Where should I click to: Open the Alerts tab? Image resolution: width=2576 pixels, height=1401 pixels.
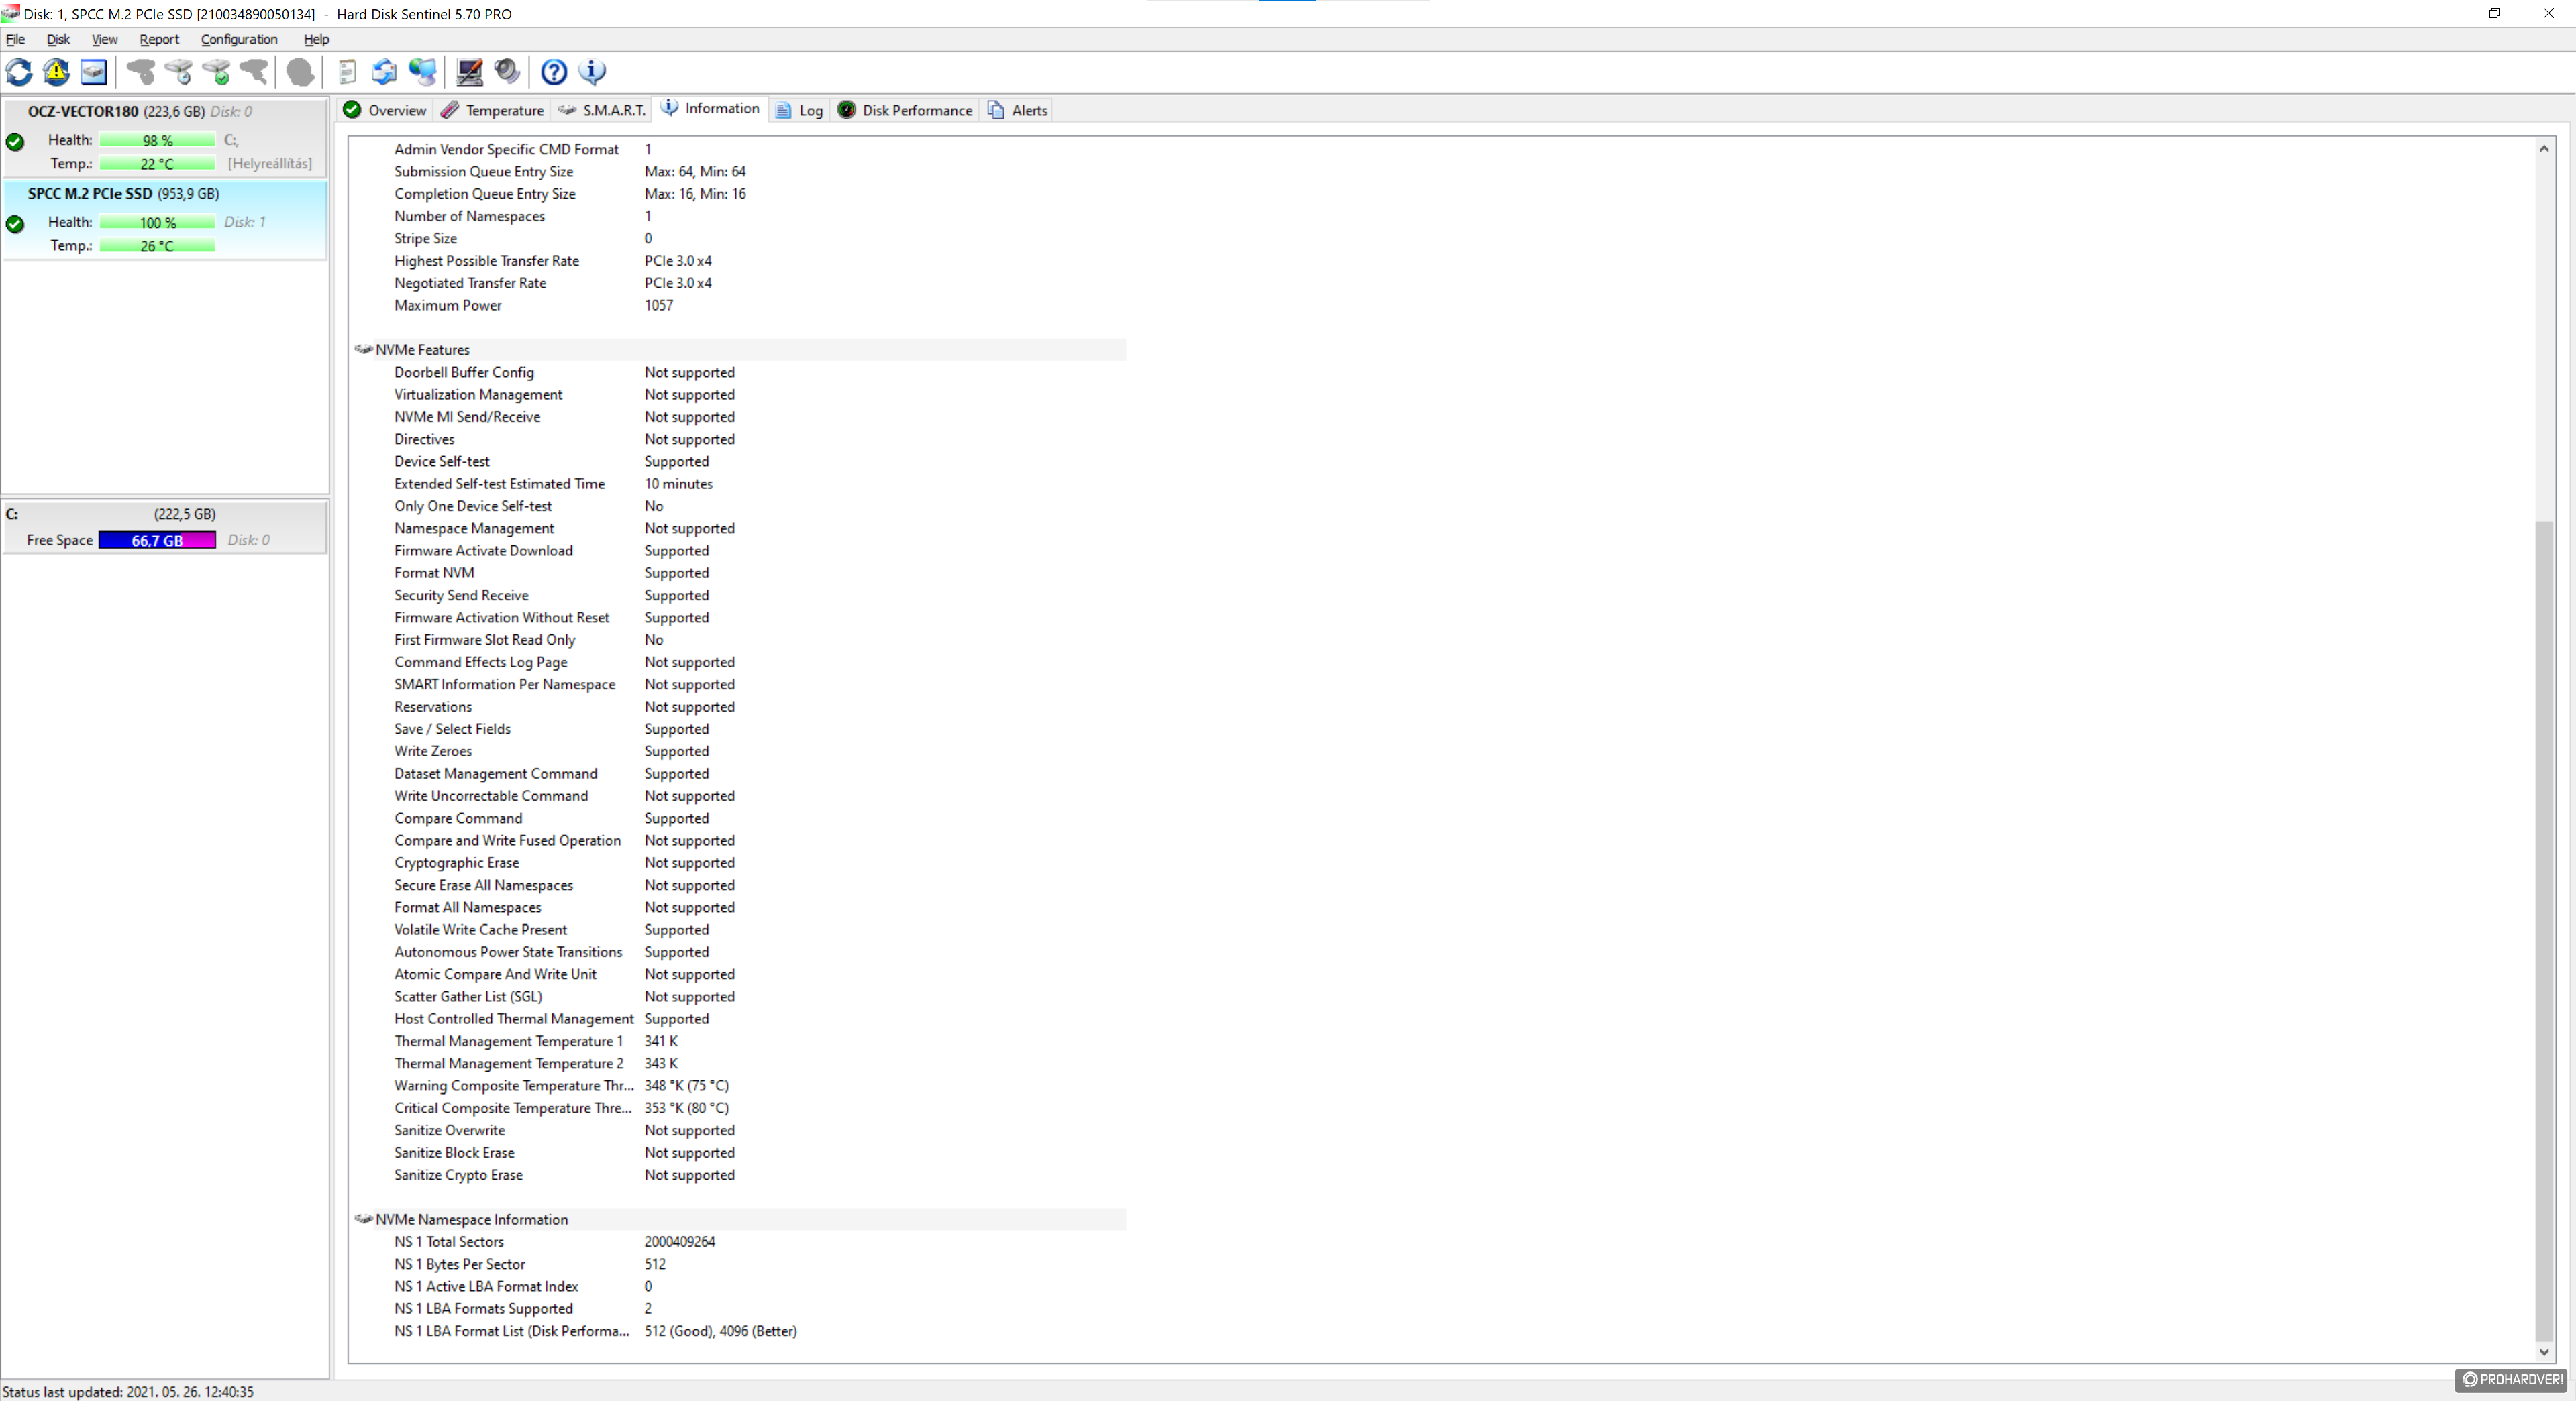1018,110
